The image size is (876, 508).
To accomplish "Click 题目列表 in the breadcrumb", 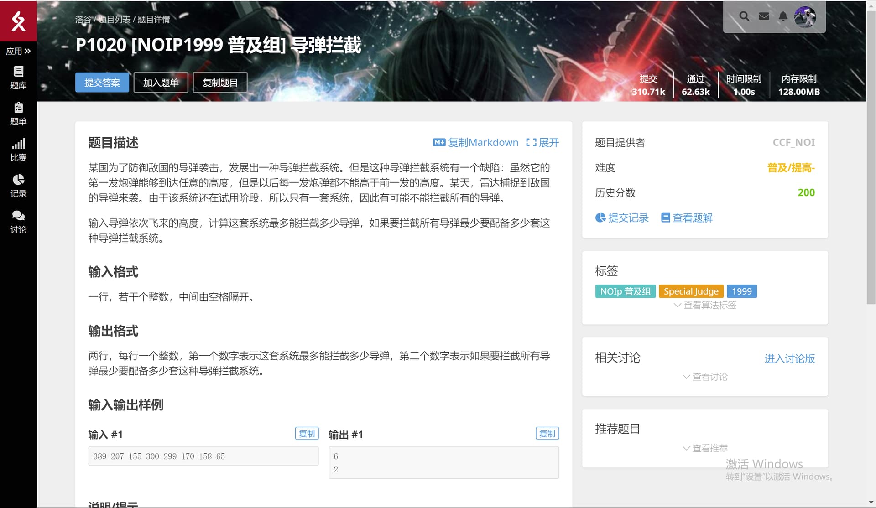I will 114,20.
